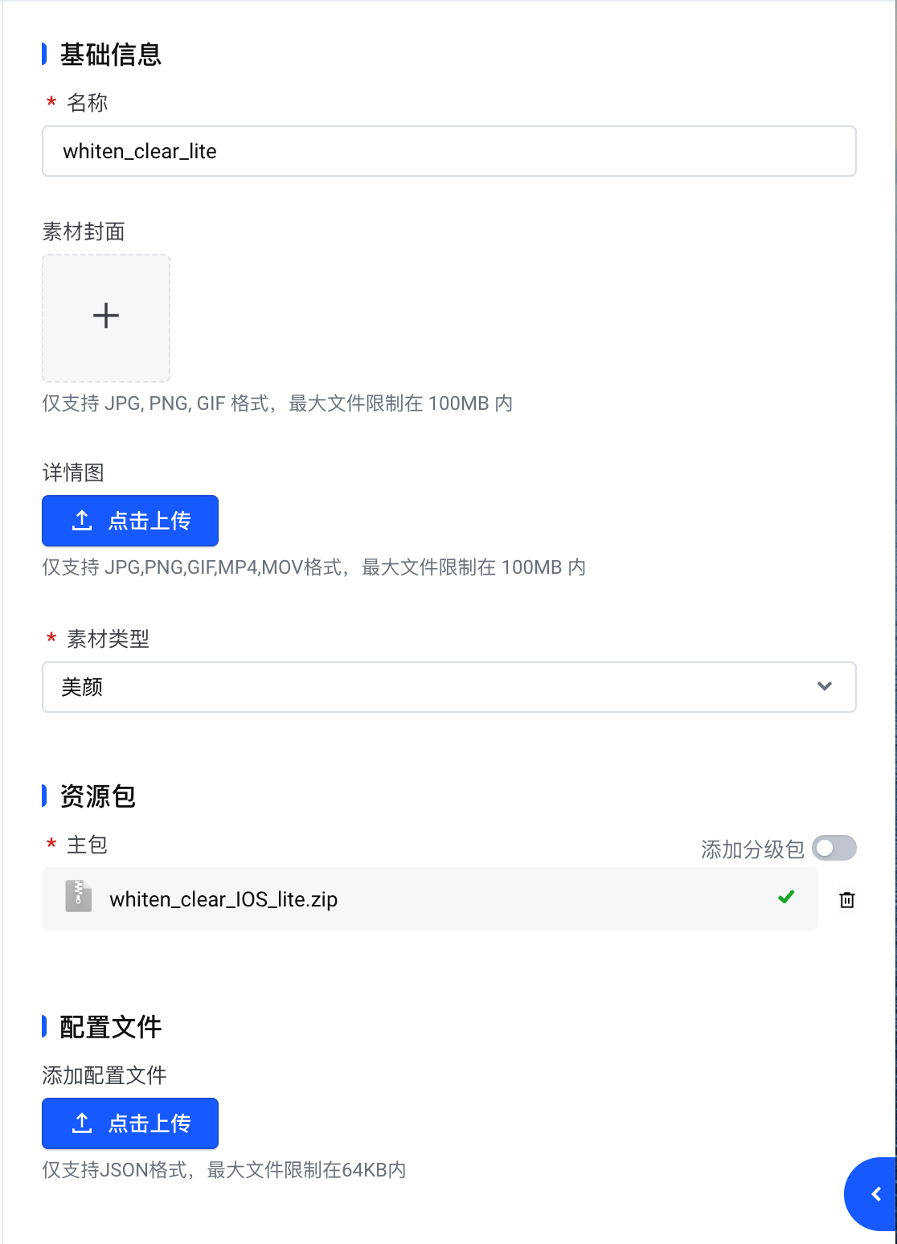Viewport: 897px width, 1244px height.
Task: Open the 美颜 material type selector
Action: coord(434,687)
